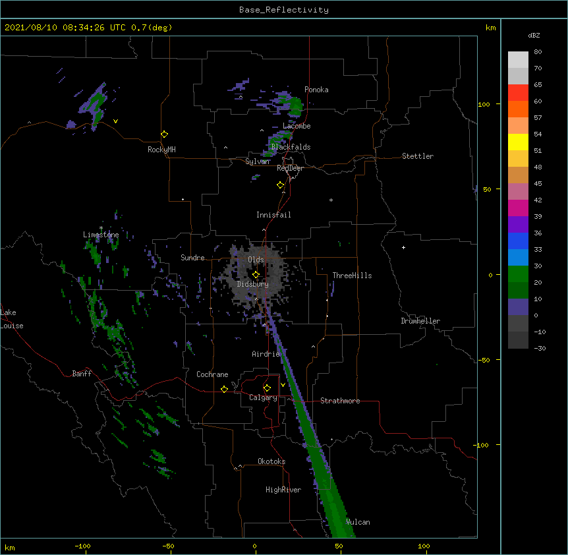Click the Limestone label
The width and height of the screenshot is (568, 555).
tap(101, 235)
